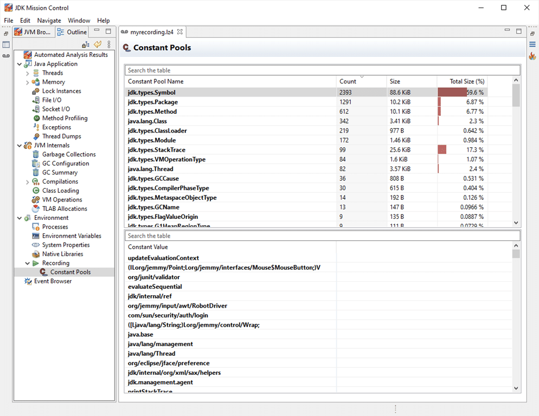Image resolution: width=539 pixels, height=416 pixels.
Task: Open Automated Analysis Results page
Action: click(x=70, y=55)
